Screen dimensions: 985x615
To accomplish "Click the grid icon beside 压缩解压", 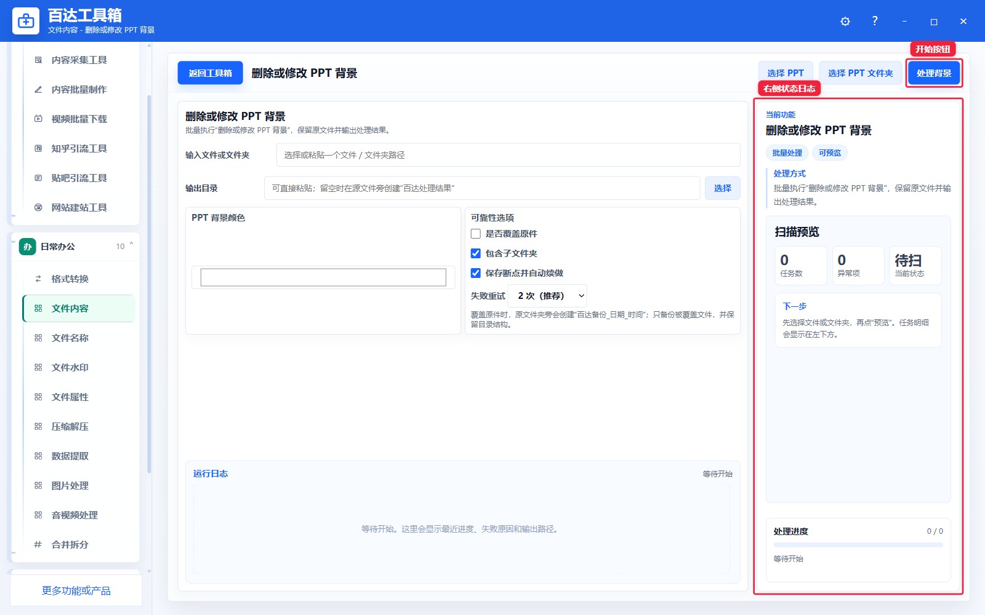I will [x=38, y=427].
